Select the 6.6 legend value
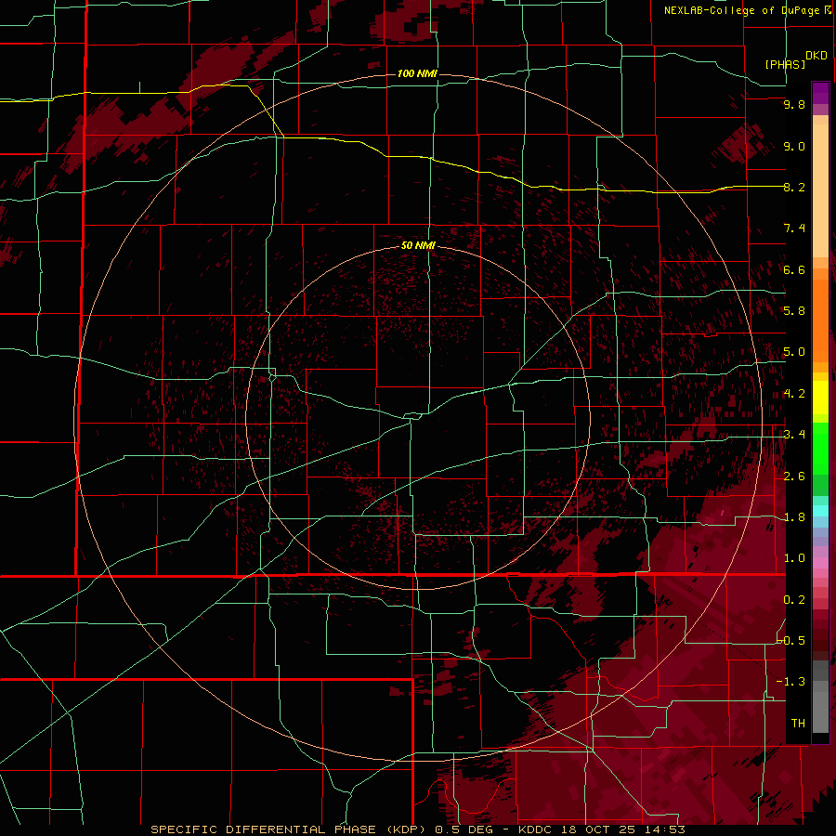Screen dimensions: 836x836 click(794, 269)
